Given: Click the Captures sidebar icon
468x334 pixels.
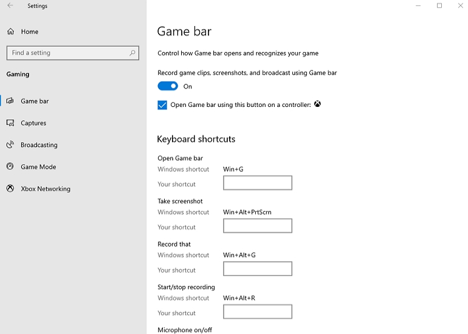Looking at the screenshot, I should [x=10, y=123].
